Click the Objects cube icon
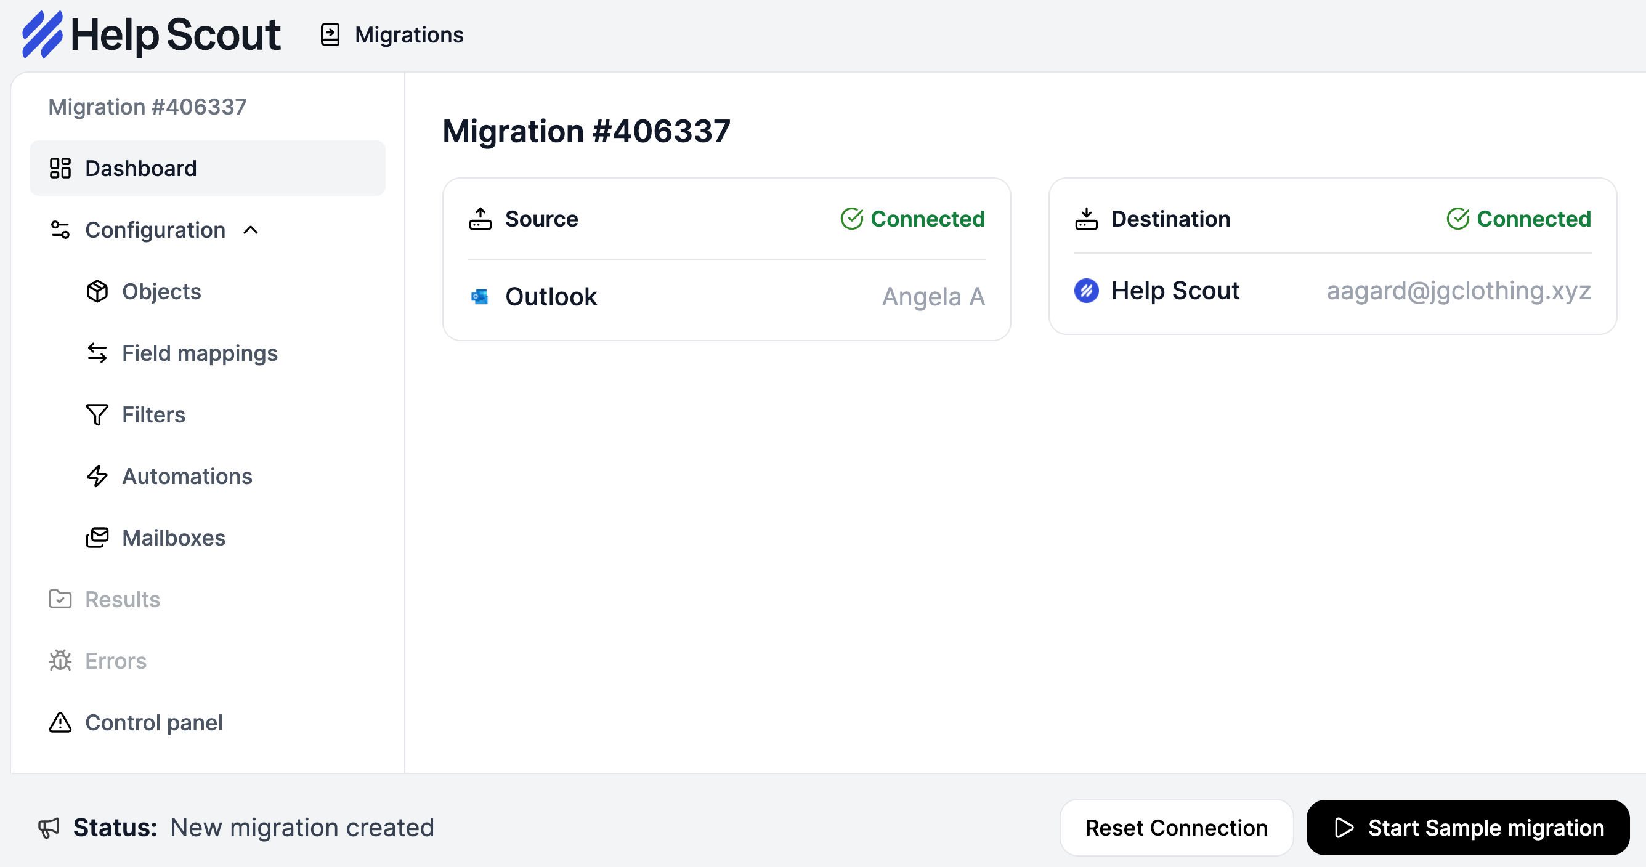Image resolution: width=1646 pixels, height=867 pixels. coord(97,291)
